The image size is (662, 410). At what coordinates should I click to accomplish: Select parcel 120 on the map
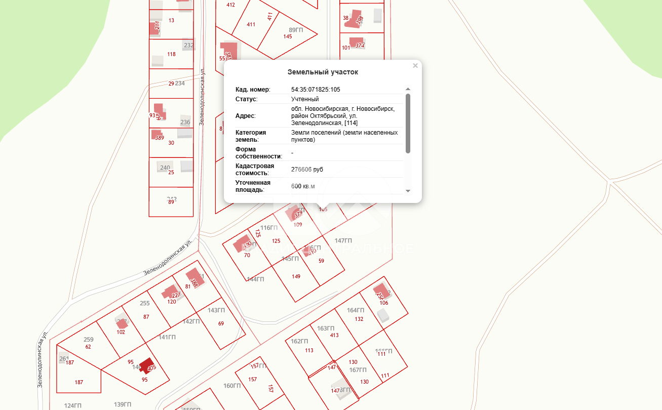[x=172, y=302]
